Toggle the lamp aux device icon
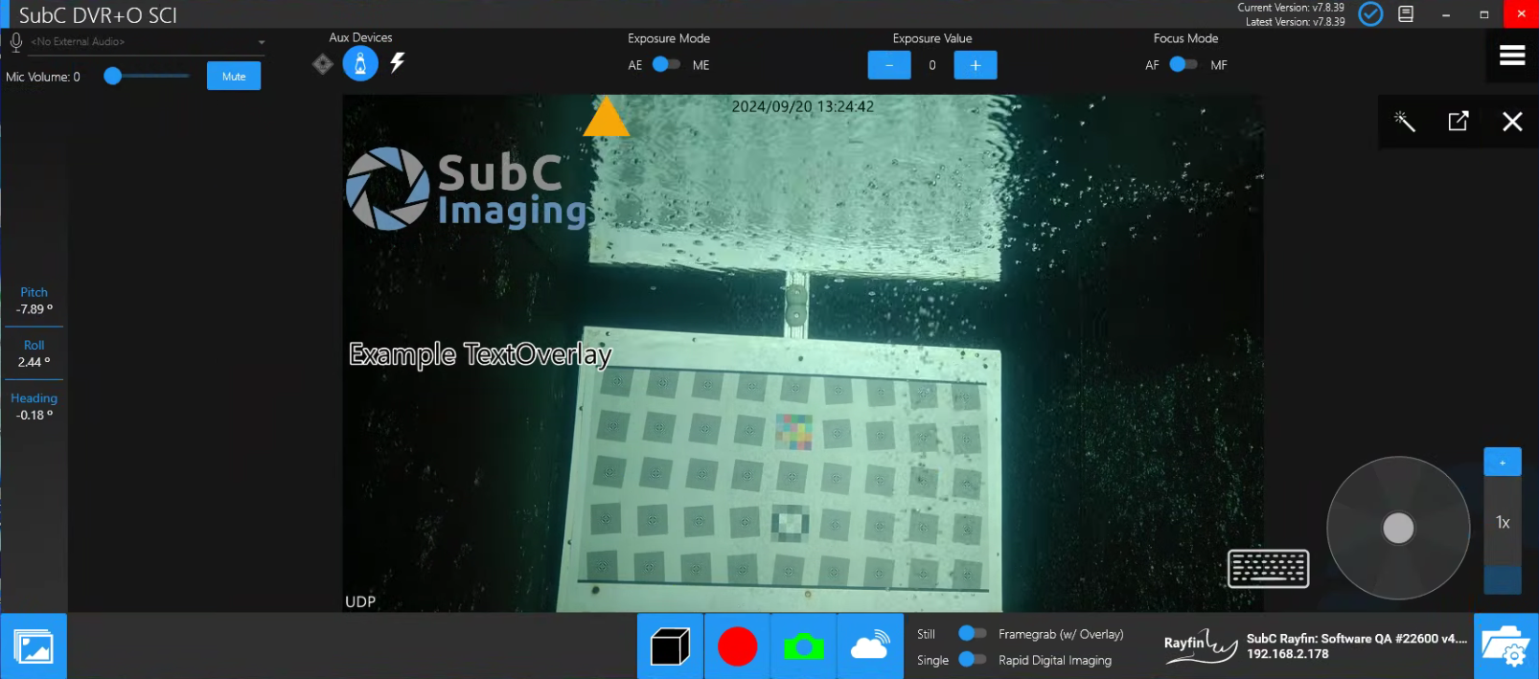The width and height of the screenshot is (1539, 679). coord(360,63)
